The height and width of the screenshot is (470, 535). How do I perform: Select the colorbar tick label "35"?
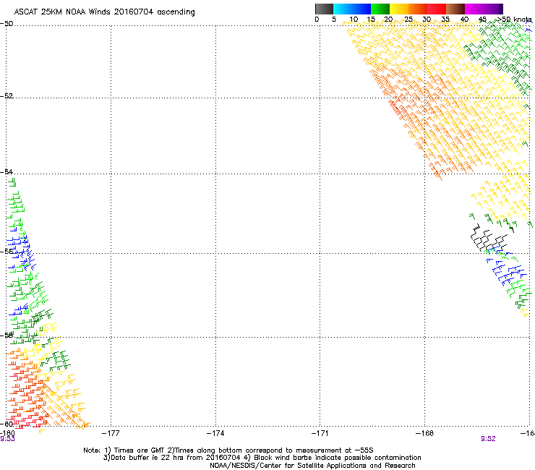[445, 20]
